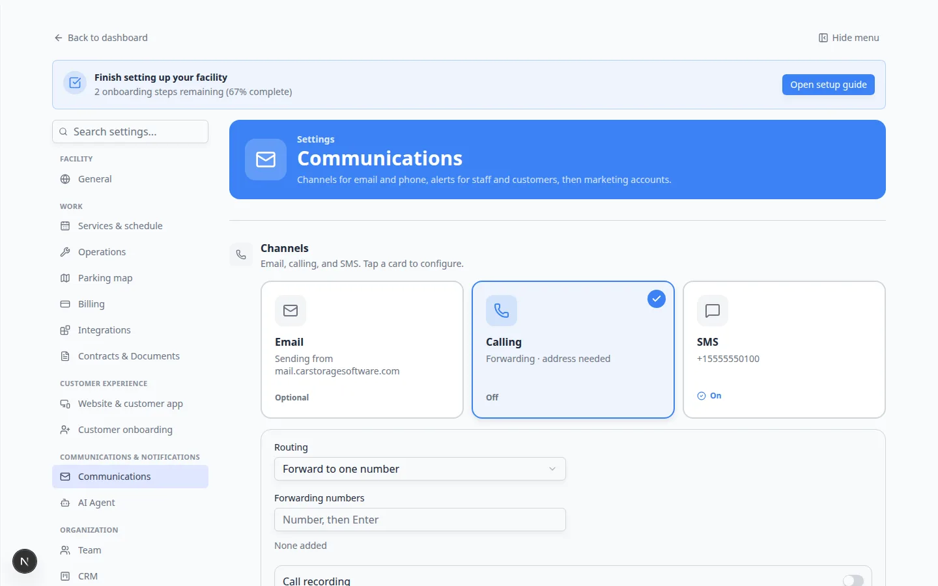This screenshot has width=938, height=586.
Task: Click the On status on SMS card
Action: click(x=709, y=396)
